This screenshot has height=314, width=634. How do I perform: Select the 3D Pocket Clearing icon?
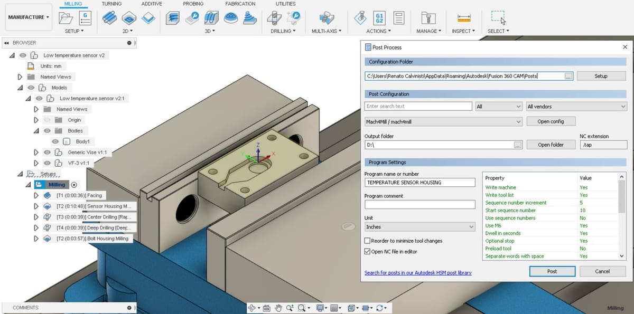click(192, 18)
